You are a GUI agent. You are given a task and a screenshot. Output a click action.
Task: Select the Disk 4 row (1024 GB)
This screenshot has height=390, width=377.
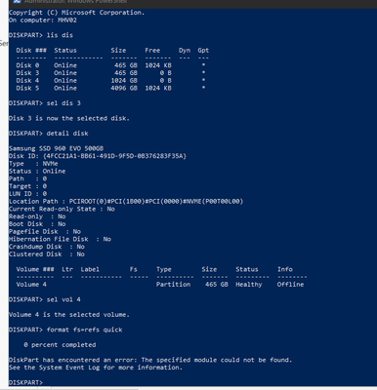point(110,81)
